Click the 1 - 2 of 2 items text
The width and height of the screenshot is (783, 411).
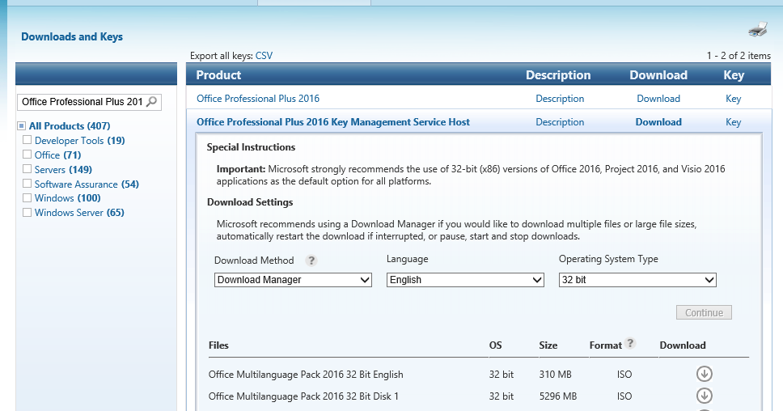[739, 56]
